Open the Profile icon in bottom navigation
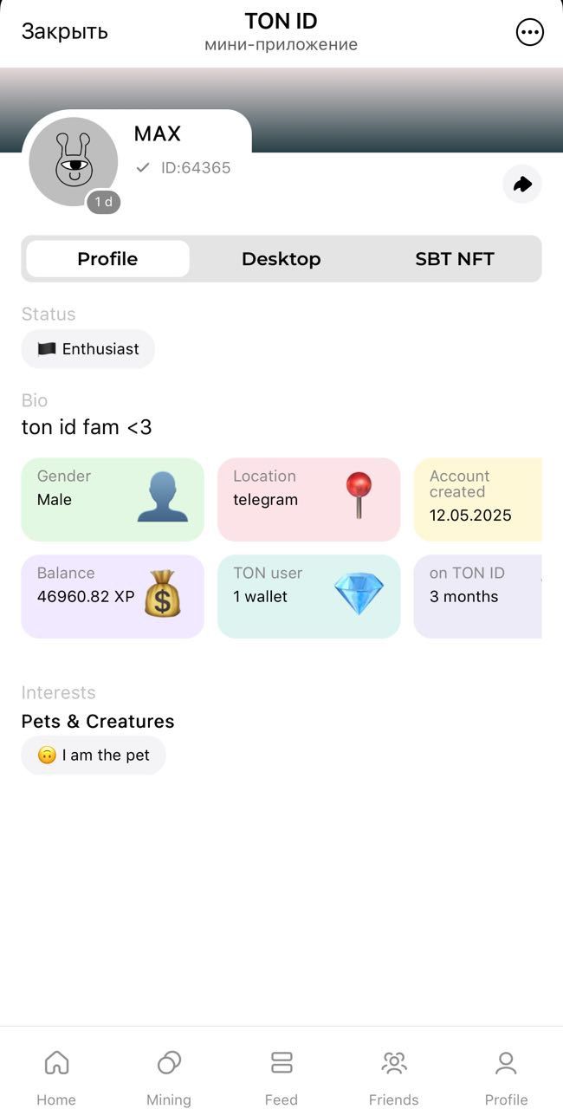 pyautogui.click(x=507, y=1063)
